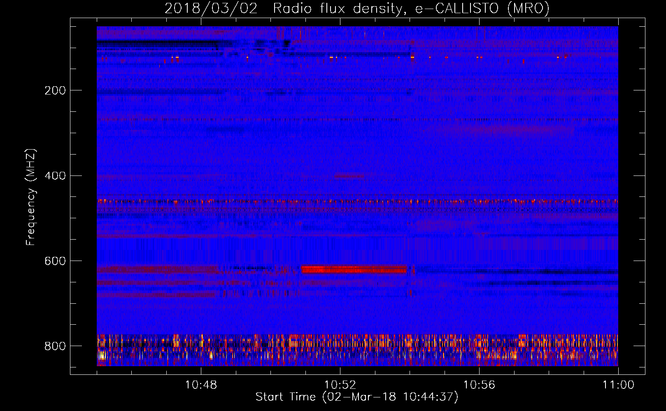The height and width of the screenshot is (411, 666).
Task: Select the "Frequency (MHZ)" axis label
Action: coord(31,197)
